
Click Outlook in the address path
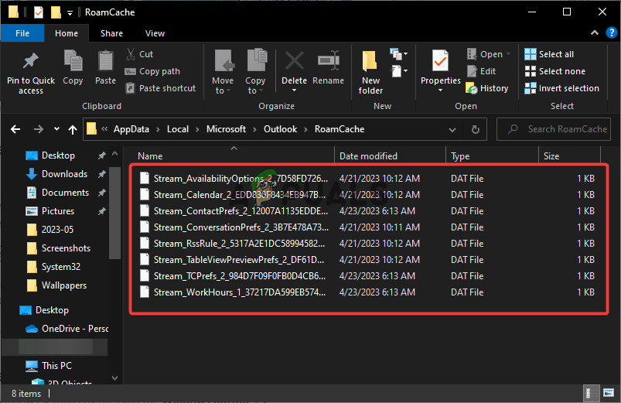[x=281, y=129]
